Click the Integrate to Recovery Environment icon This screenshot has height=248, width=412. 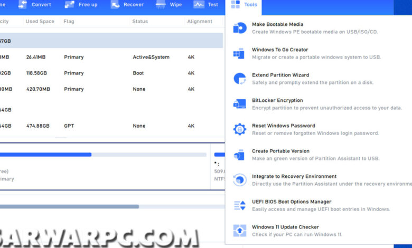point(240,180)
